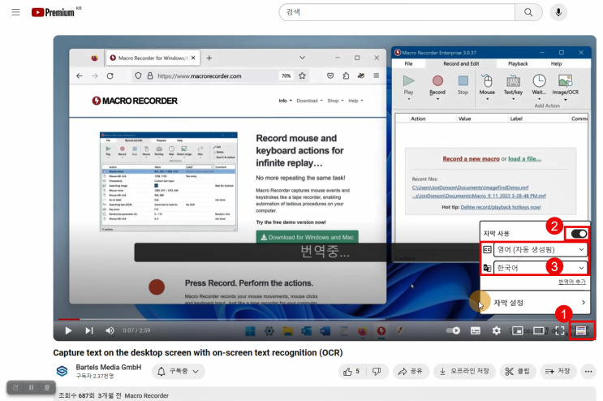
Task: Click the 공유 share button
Action: click(x=411, y=372)
